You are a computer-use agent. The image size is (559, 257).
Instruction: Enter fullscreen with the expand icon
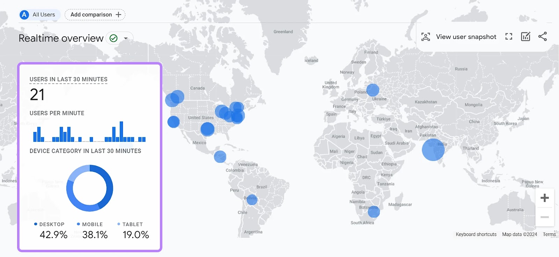[509, 36]
